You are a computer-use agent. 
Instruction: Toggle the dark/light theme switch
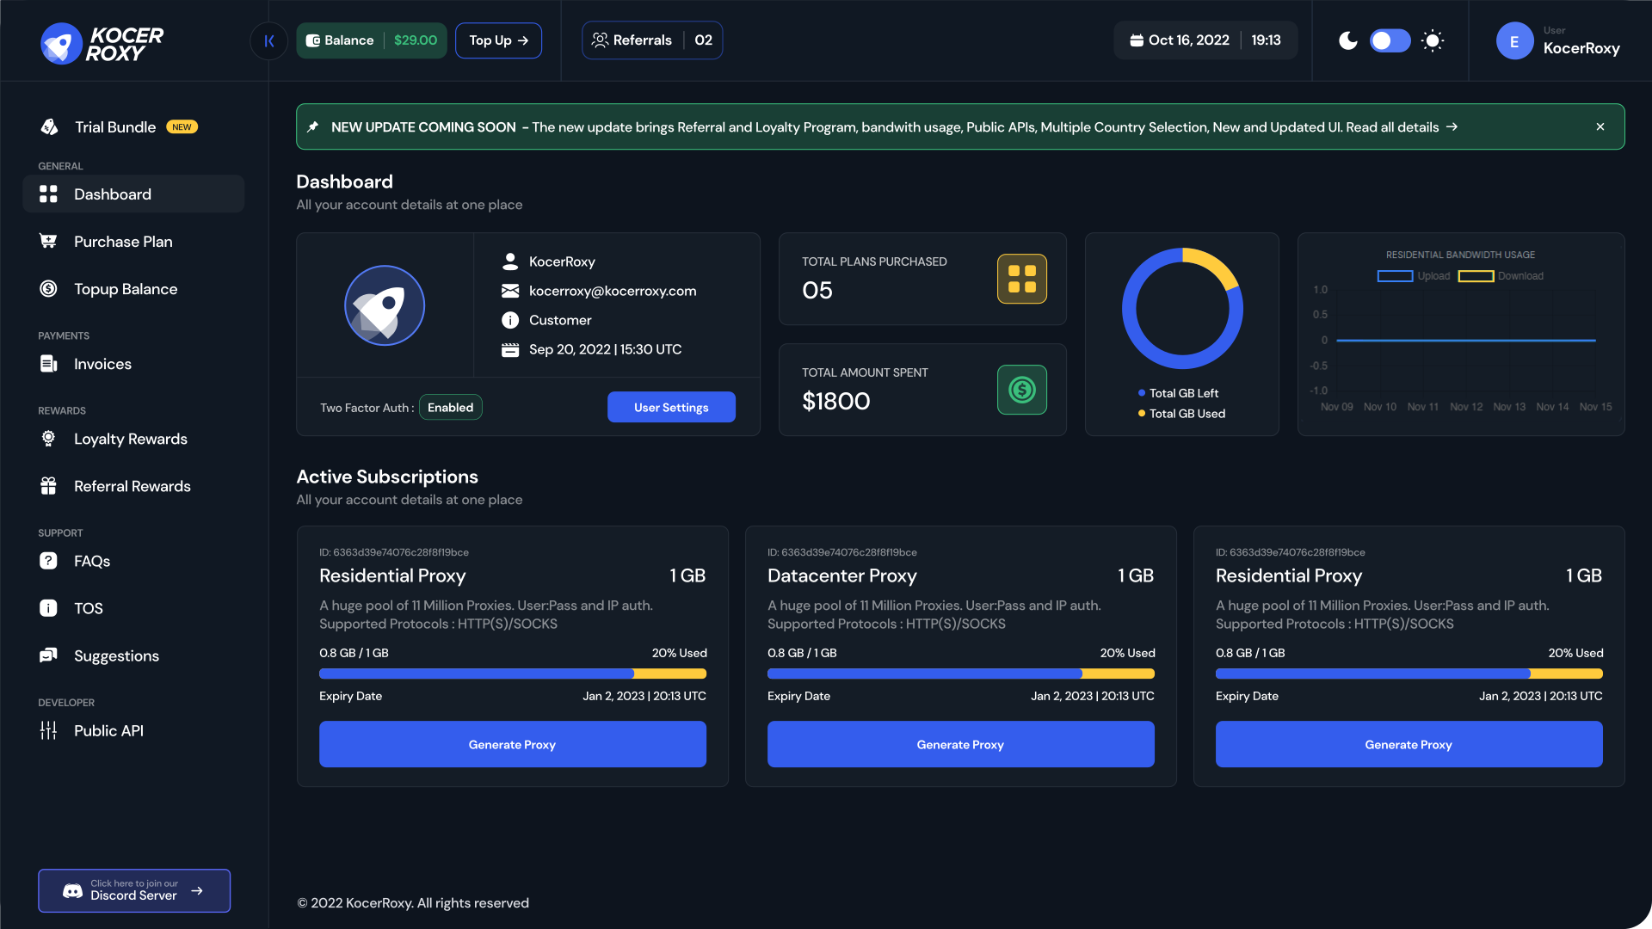pos(1390,40)
